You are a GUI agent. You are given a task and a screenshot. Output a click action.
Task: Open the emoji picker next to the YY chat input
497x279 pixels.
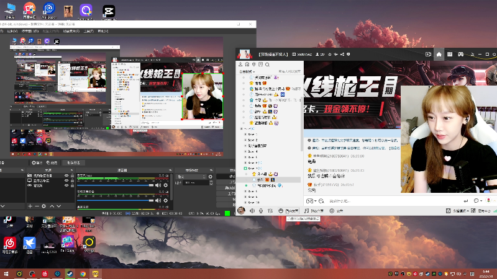pos(321,201)
